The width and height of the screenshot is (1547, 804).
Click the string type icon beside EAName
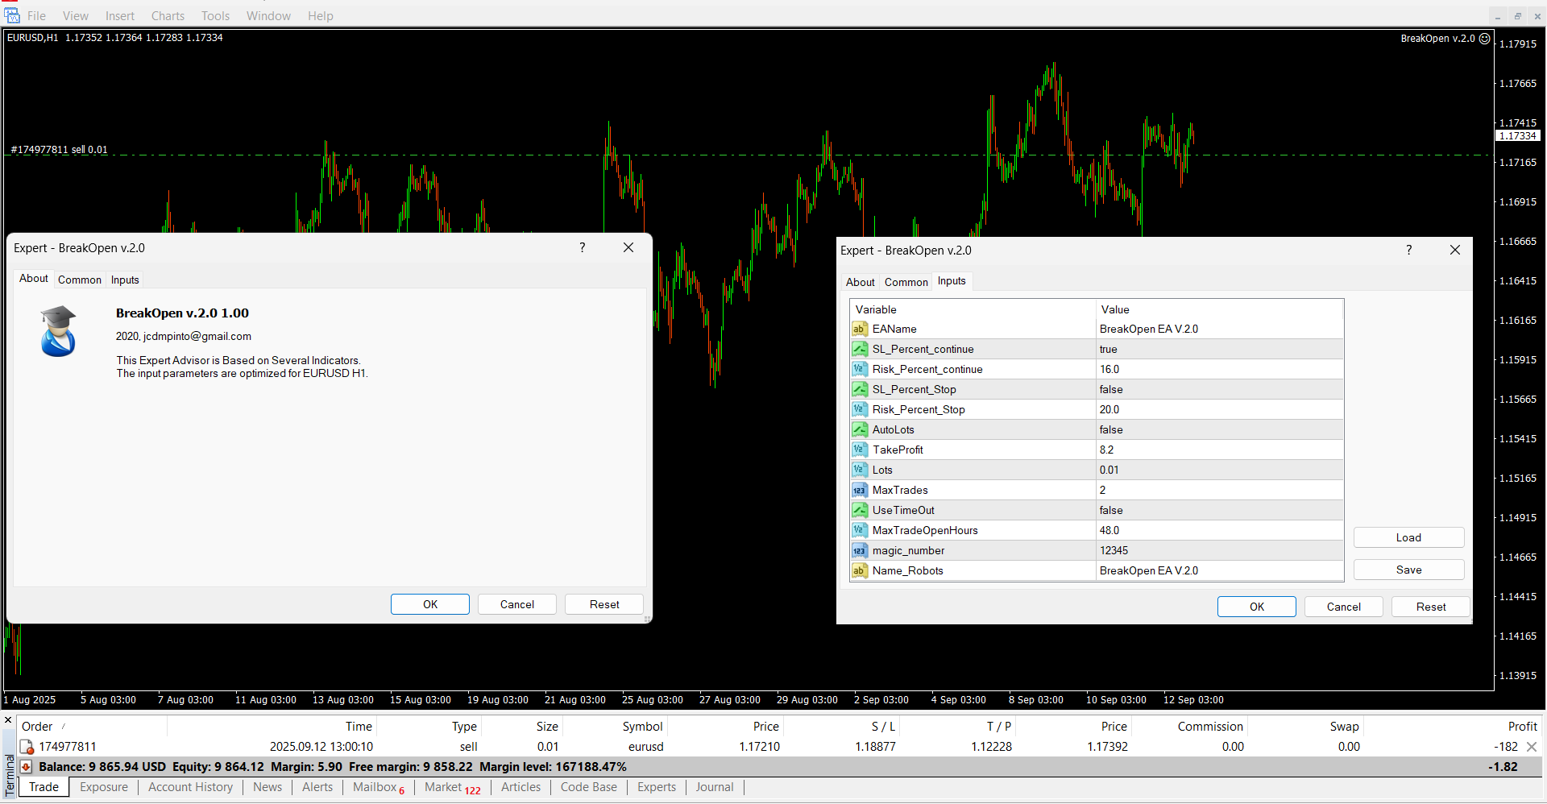(860, 329)
